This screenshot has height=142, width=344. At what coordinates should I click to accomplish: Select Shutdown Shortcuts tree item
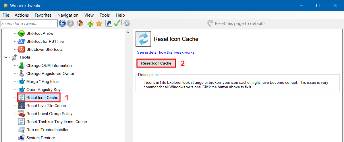(44, 49)
